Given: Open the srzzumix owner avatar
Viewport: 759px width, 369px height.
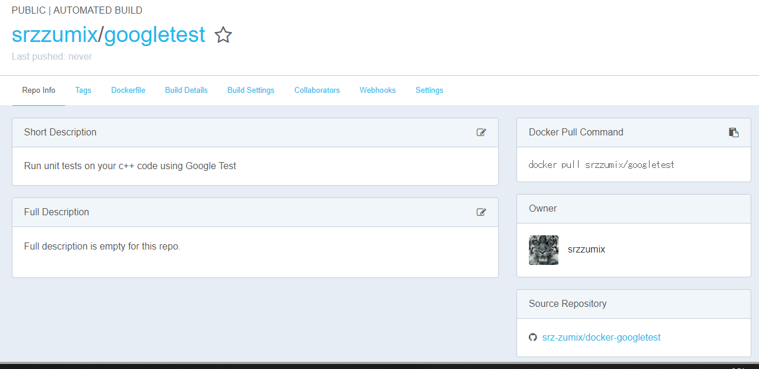Looking at the screenshot, I should coord(544,250).
